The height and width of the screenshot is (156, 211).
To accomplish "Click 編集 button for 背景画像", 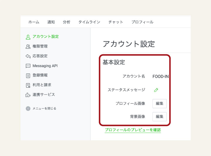I will pos(159,117).
